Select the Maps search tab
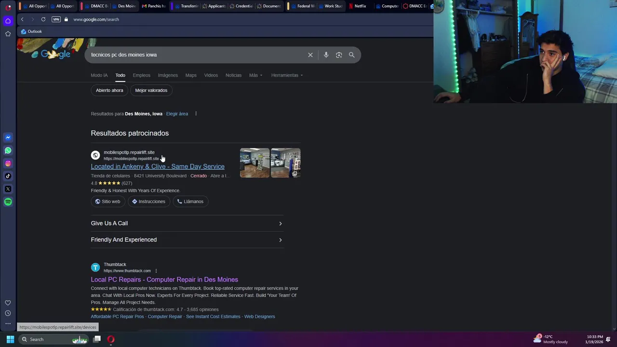617x347 pixels. tap(191, 75)
